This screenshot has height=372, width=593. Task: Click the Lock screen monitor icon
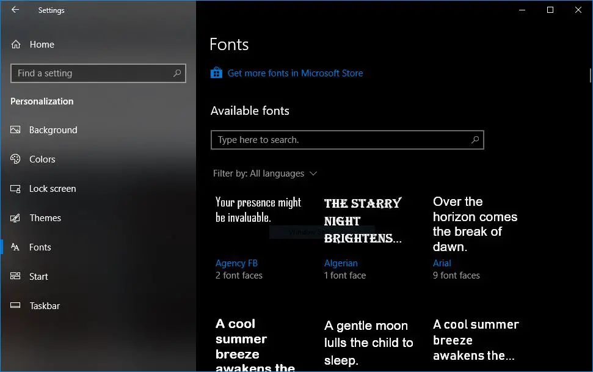coord(15,189)
